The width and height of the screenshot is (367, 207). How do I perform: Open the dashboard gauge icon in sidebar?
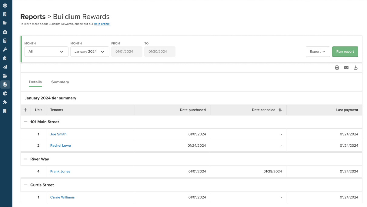click(5, 5)
